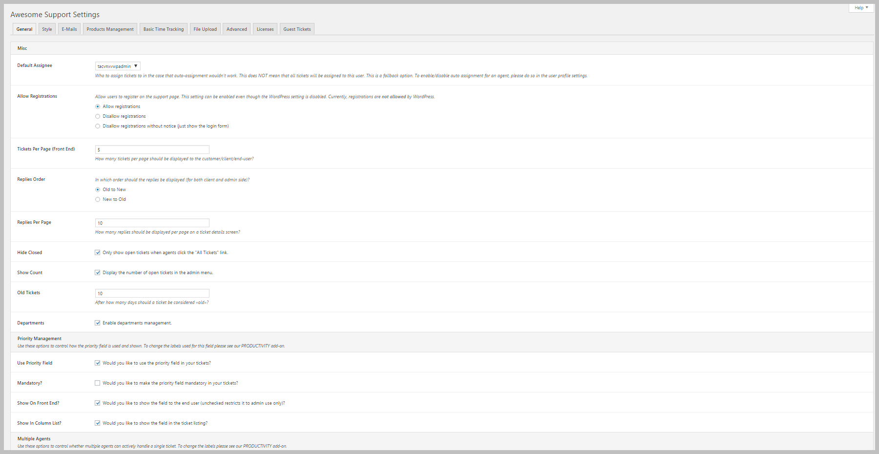The width and height of the screenshot is (879, 454).
Task: Click the Old Tickets days field
Action: [152, 293]
